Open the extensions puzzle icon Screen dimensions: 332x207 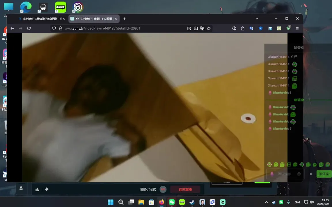(243, 28)
